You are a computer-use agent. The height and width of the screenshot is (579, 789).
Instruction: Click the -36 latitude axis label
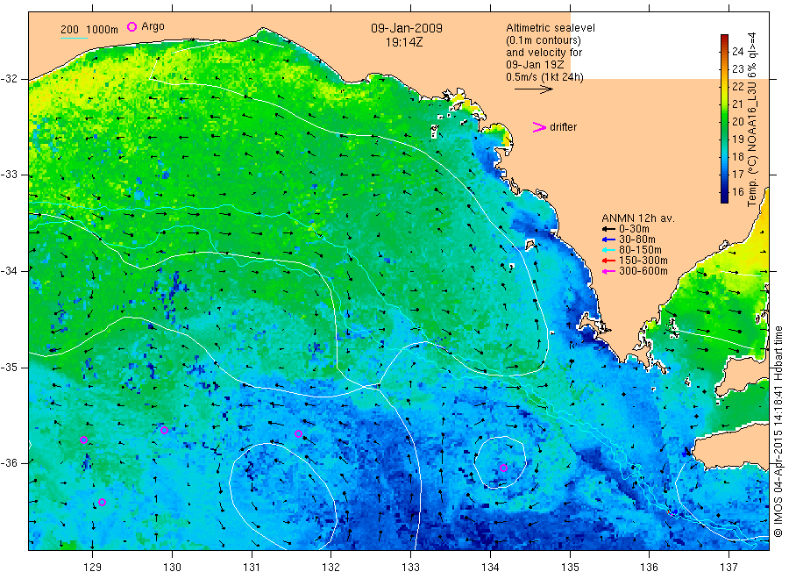pos(9,462)
